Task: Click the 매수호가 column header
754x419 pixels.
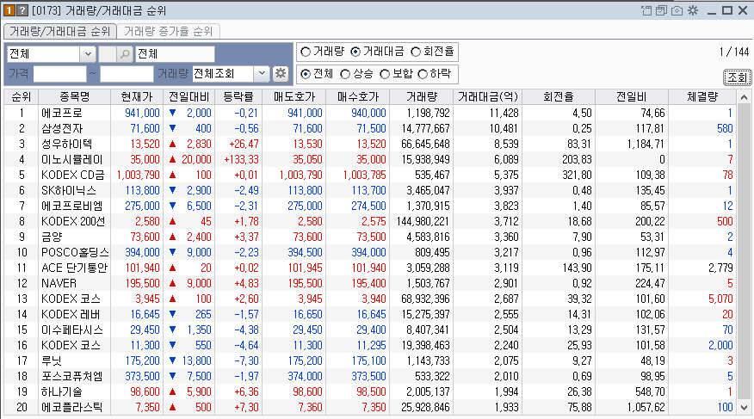Action: [358, 96]
